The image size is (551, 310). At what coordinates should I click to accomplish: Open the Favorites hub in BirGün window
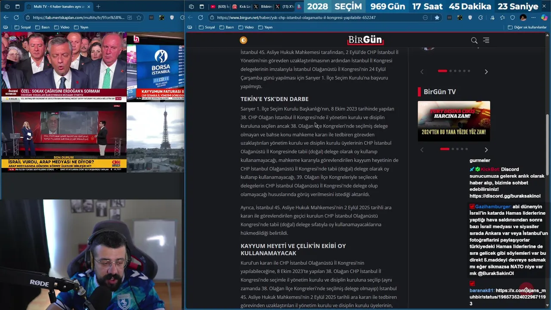pos(502,18)
